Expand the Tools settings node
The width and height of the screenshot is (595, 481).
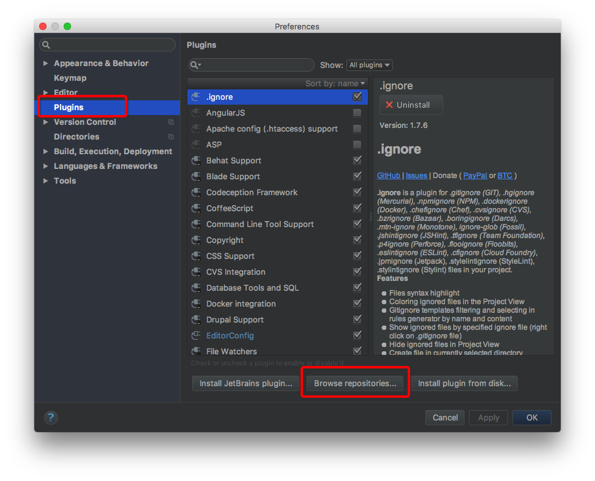click(x=45, y=181)
